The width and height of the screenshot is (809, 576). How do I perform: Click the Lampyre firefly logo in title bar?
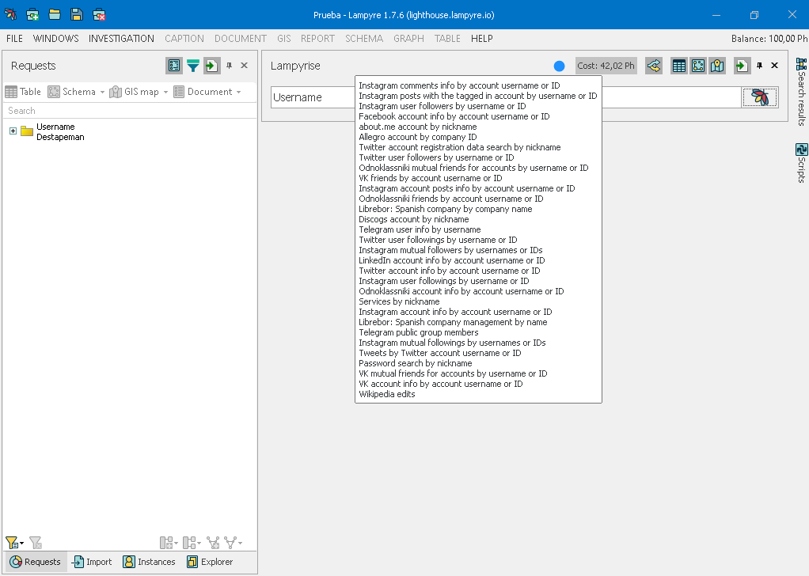tap(10, 14)
